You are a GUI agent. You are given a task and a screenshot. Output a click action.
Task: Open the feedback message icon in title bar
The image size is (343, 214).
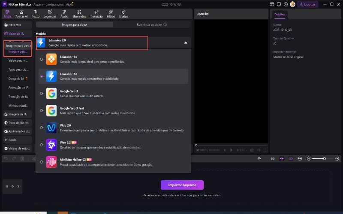[x=279, y=4]
